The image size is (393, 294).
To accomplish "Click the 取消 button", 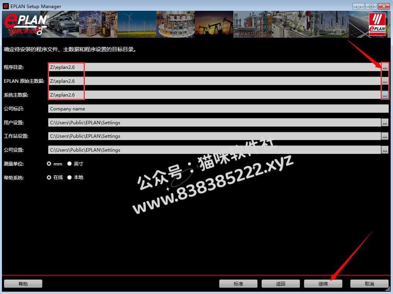I will (x=369, y=284).
